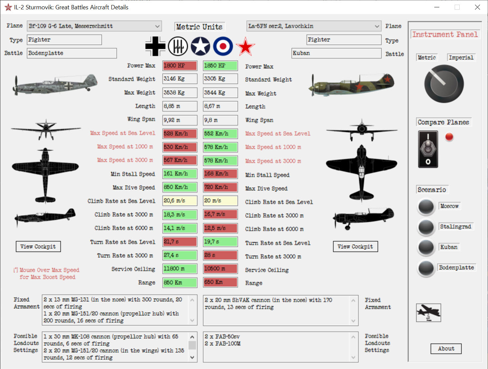The image size is (488, 369).
Task: Select the Italian fasces faction icon
Action: click(178, 46)
